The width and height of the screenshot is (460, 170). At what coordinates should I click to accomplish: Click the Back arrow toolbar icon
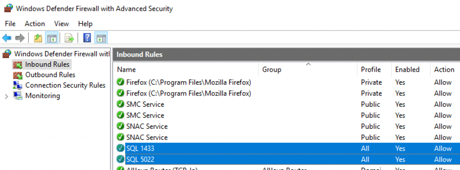click(7, 38)
